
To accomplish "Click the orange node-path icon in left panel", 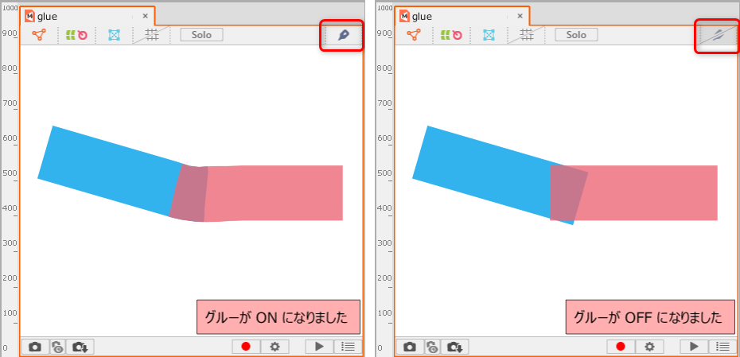I will (39, 35).
